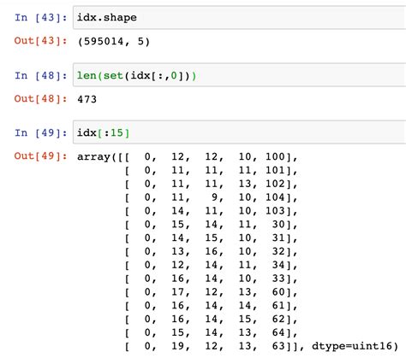Viewport: 406px width, 358px height.
Task: Click the value 64 in the array output
Action: (x=278, y=332)
